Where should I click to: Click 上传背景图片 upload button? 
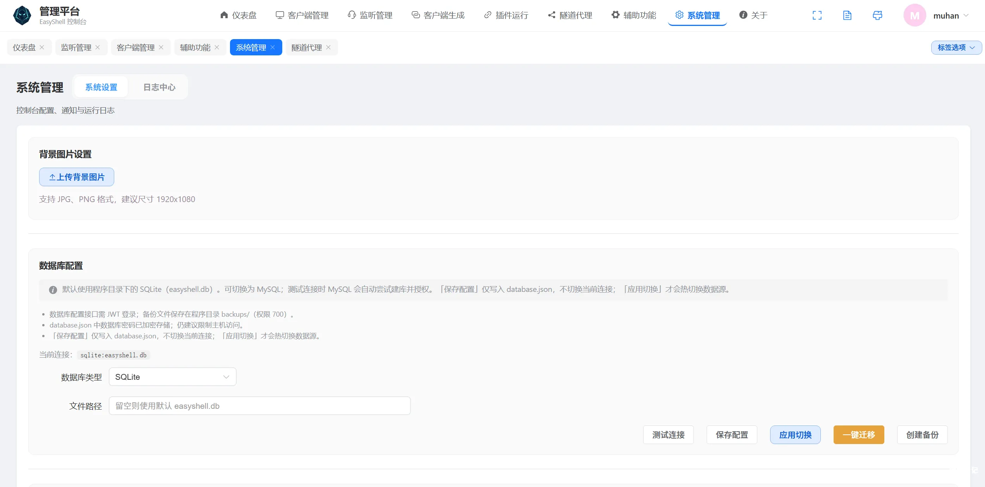[77, 177]
